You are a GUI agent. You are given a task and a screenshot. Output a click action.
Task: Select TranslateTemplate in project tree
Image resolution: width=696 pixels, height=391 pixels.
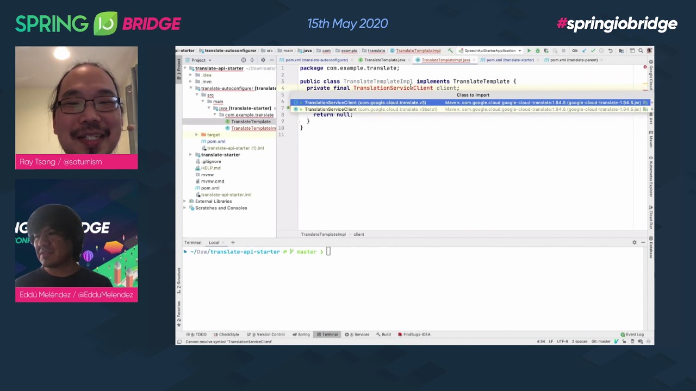click(251, 122)
